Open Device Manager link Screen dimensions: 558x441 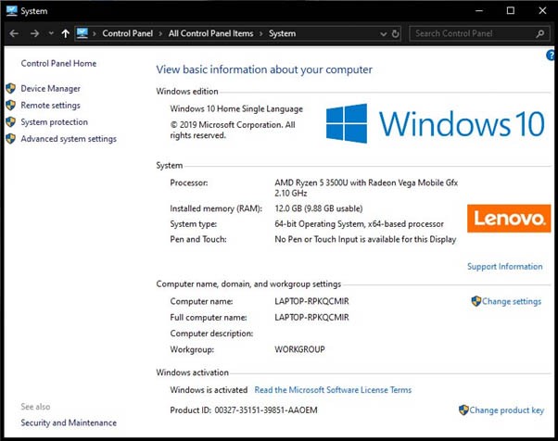coord(51,89)
